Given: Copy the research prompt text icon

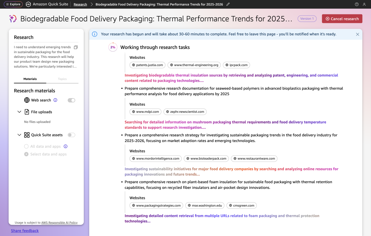Looking at the screenshot, I should tap(76, 47).
